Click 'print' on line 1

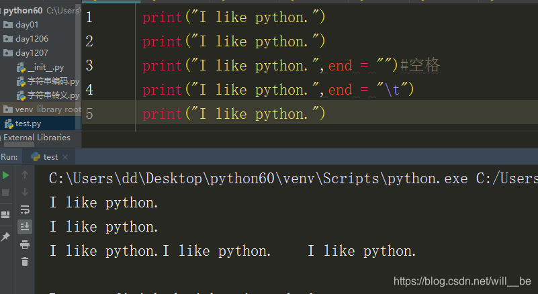(x=162, y=17)
